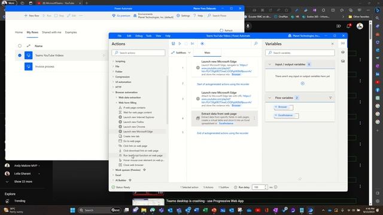
Task: Click the Search actions field
Action: (x=138, y=53)
